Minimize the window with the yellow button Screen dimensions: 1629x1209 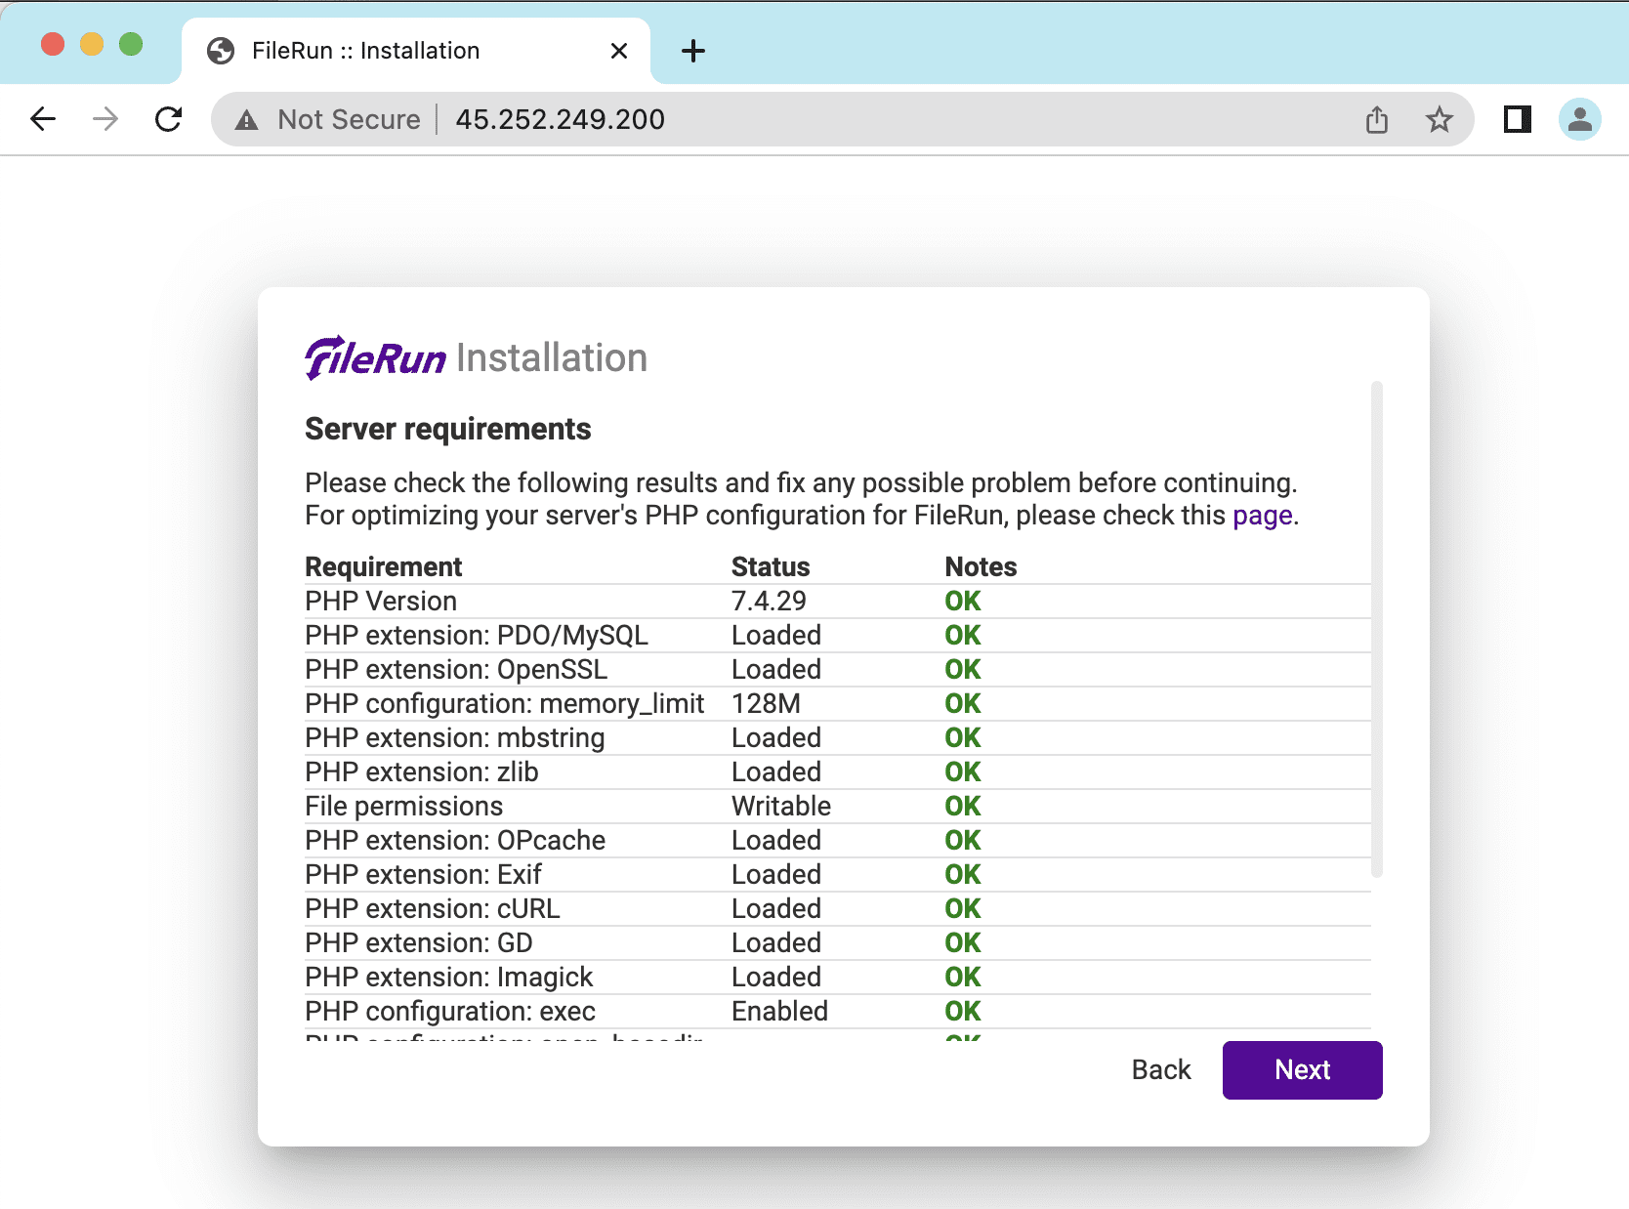[92, 45]
